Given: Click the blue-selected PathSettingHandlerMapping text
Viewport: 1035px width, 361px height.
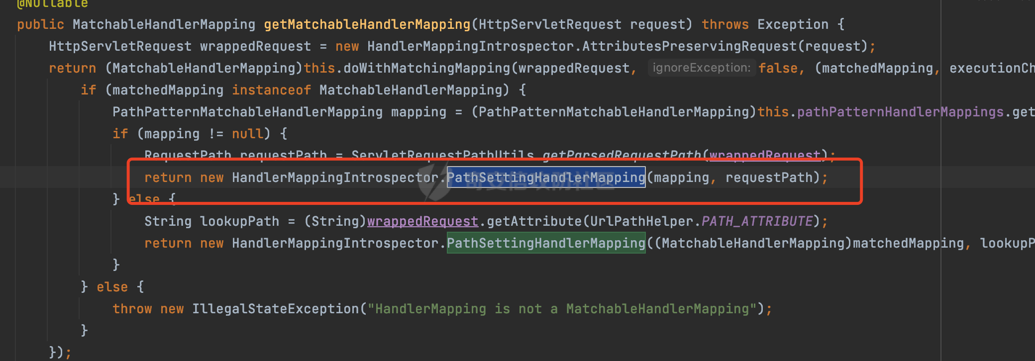Looking at the screenshot, I should [x=546, y=178].
